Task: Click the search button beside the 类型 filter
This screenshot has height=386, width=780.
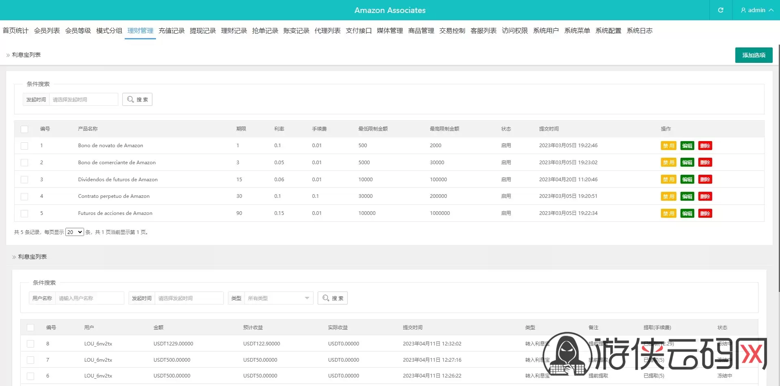Action: [x=333, y=298]
